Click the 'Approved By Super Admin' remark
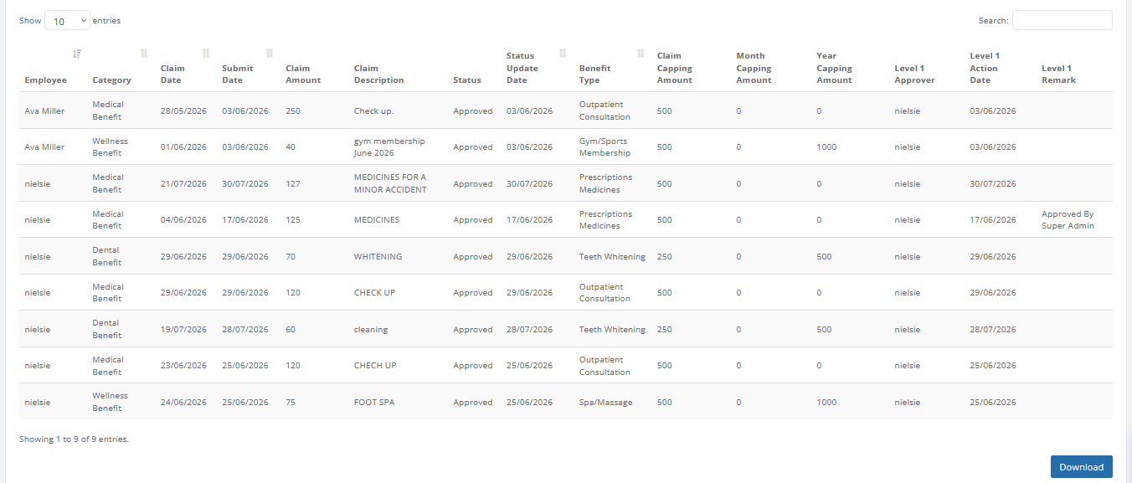Image resolution: width=1132 pixels, height=483 pixels. coord(1068,220)
